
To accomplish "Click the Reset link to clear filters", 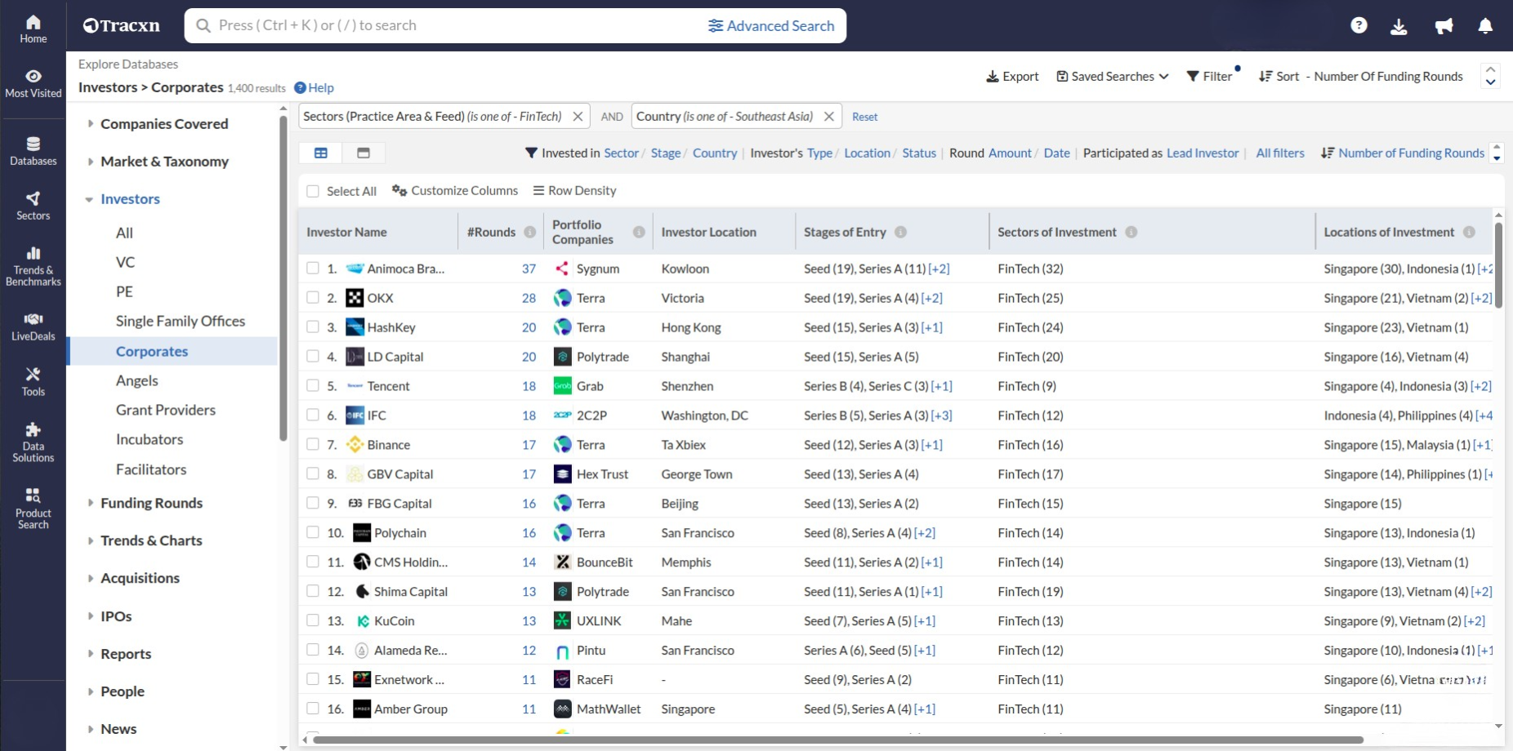I will [x=864, y=116].
